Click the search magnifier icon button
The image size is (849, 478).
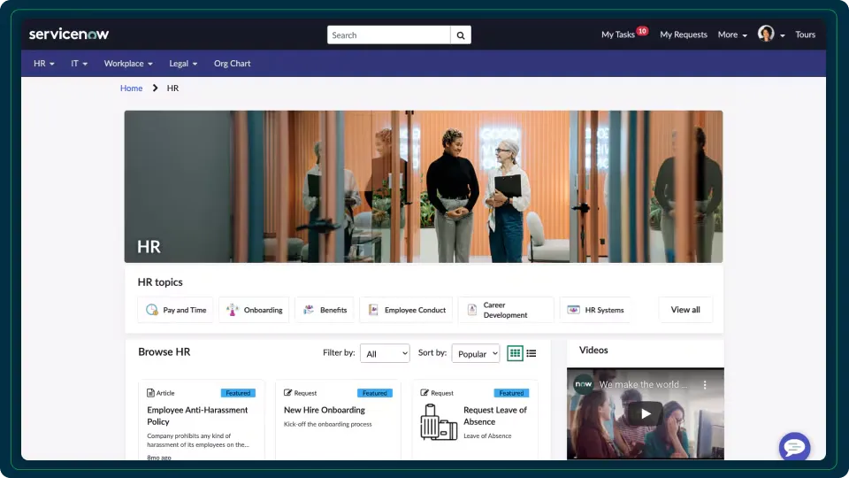461,35
